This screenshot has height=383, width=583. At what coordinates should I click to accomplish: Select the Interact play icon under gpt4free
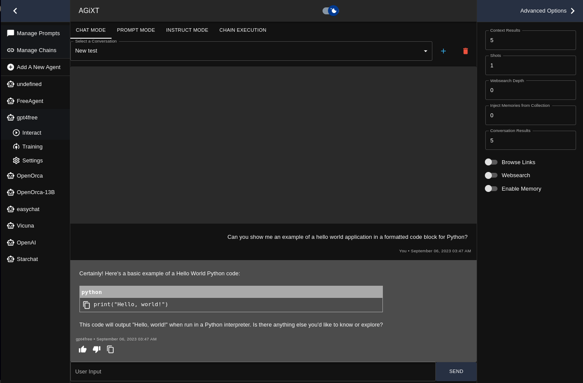[x=16, y=132]
